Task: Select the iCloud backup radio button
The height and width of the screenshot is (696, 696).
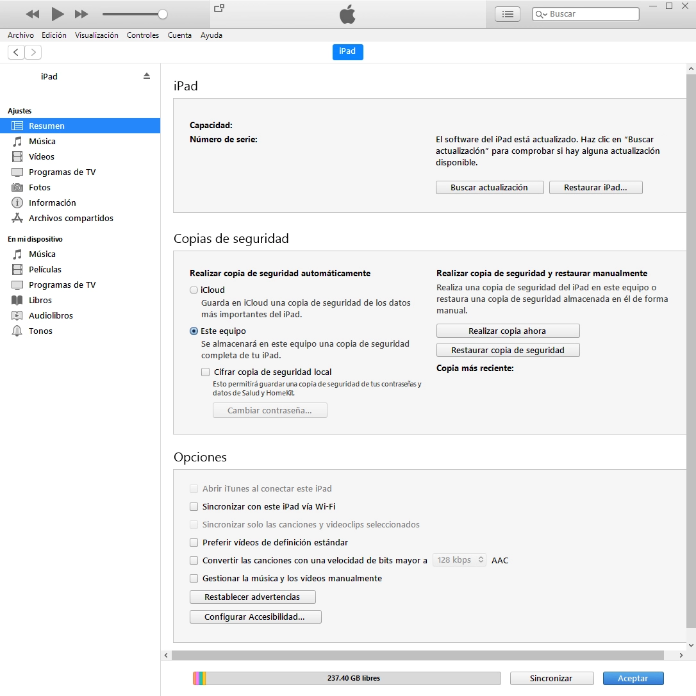Action: point(194,290)
